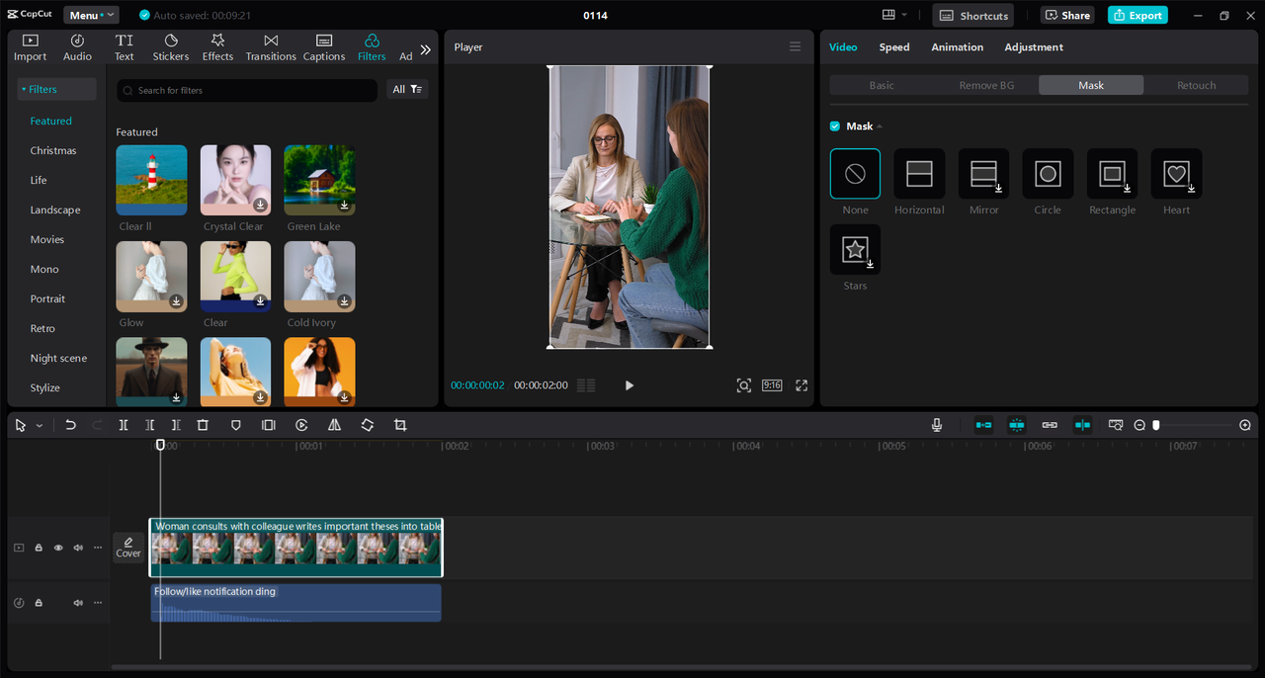Collapse the Mask section arrow
This screenshot has height=678, width=1265.
coord(880,127)
